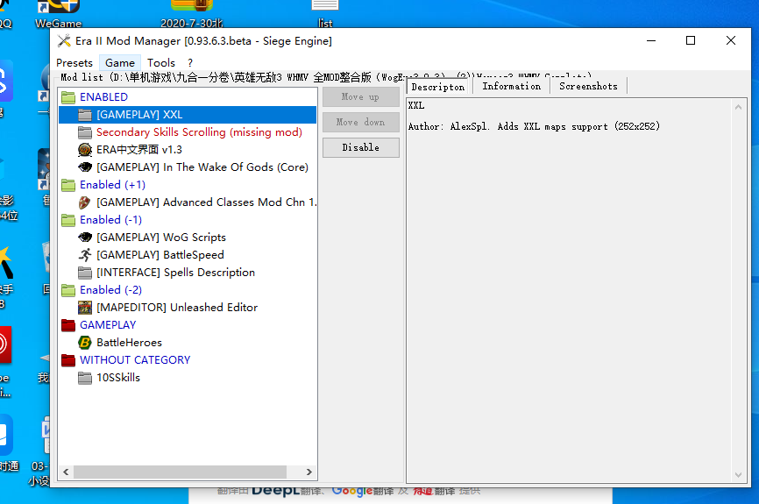Select the WITHOUT CATEGORY label
This screenshot has height=504, width=759.
click(x=135, y=360)
